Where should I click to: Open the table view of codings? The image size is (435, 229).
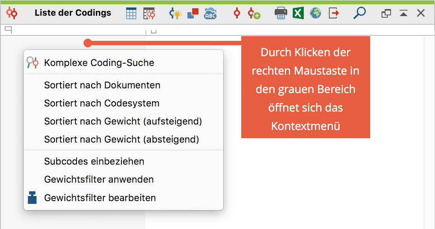(x=131, y=13)
